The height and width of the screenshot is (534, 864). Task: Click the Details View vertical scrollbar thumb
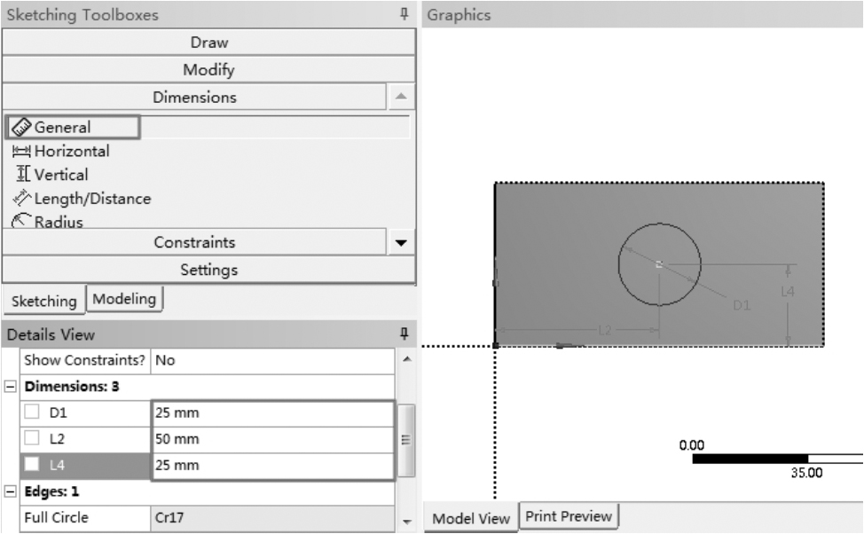405,439
